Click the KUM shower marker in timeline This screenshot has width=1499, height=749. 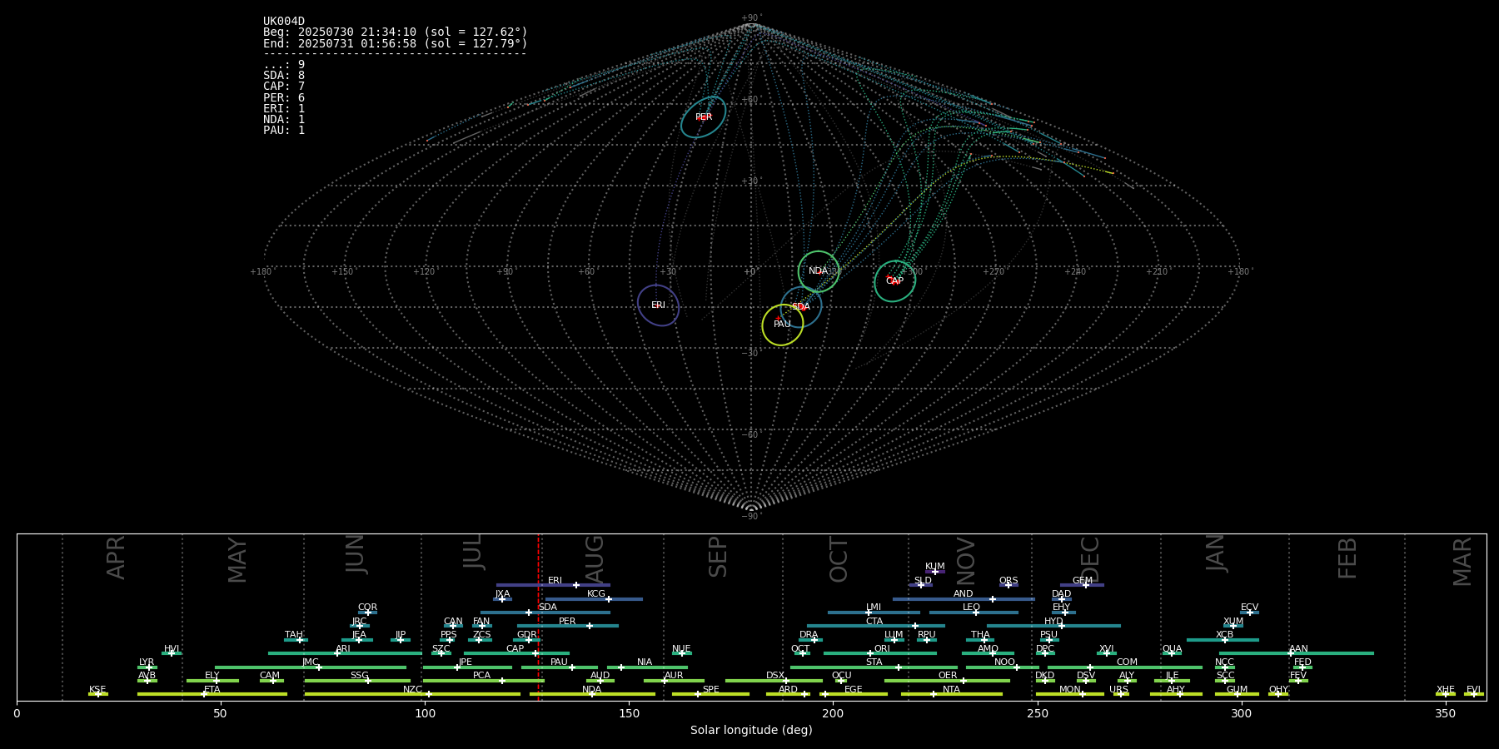(934, 572)
